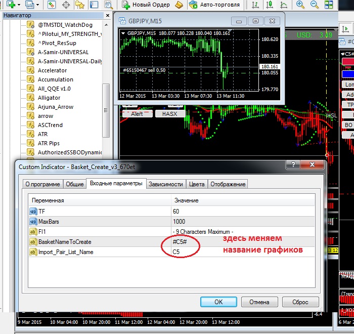Screen dimensions: 354x334
Task: Zoom out on the chart
Action: point(314,5)
